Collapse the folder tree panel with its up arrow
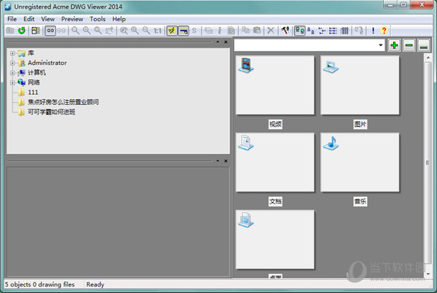Viewport: 437px width, 293px height. (x=218, y=42)
